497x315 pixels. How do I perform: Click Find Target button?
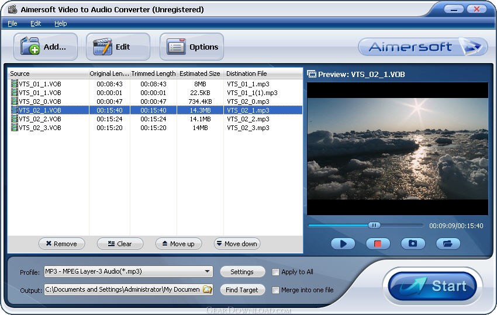point(242,290)
